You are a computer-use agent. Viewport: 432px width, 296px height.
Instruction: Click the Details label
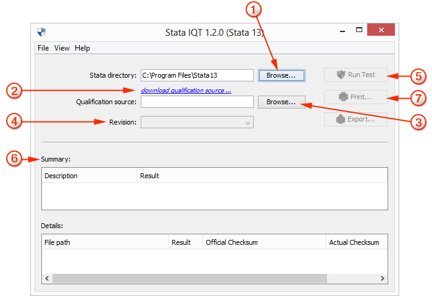click(52, 226)
